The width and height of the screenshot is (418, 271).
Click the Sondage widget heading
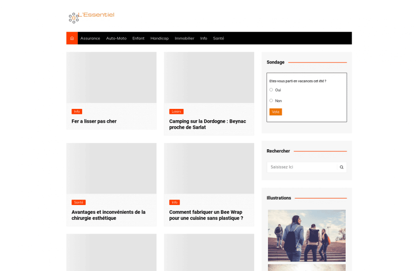click(x=275, y=62)
